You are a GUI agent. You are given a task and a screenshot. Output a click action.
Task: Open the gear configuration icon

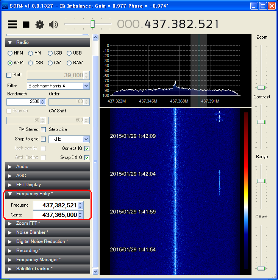click(39, 25)
